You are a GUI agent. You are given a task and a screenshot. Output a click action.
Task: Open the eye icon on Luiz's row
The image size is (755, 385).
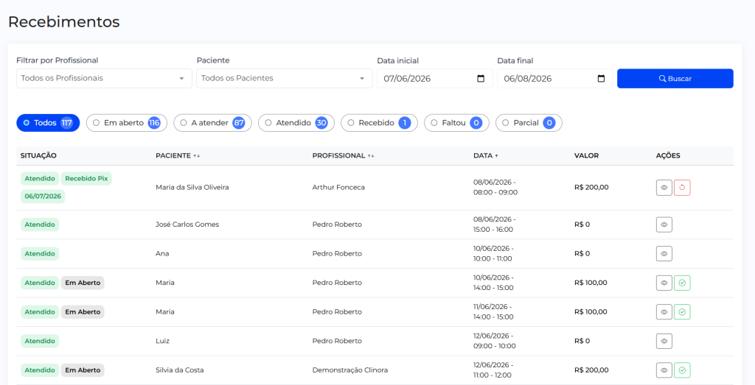click(x=664, y=342)
